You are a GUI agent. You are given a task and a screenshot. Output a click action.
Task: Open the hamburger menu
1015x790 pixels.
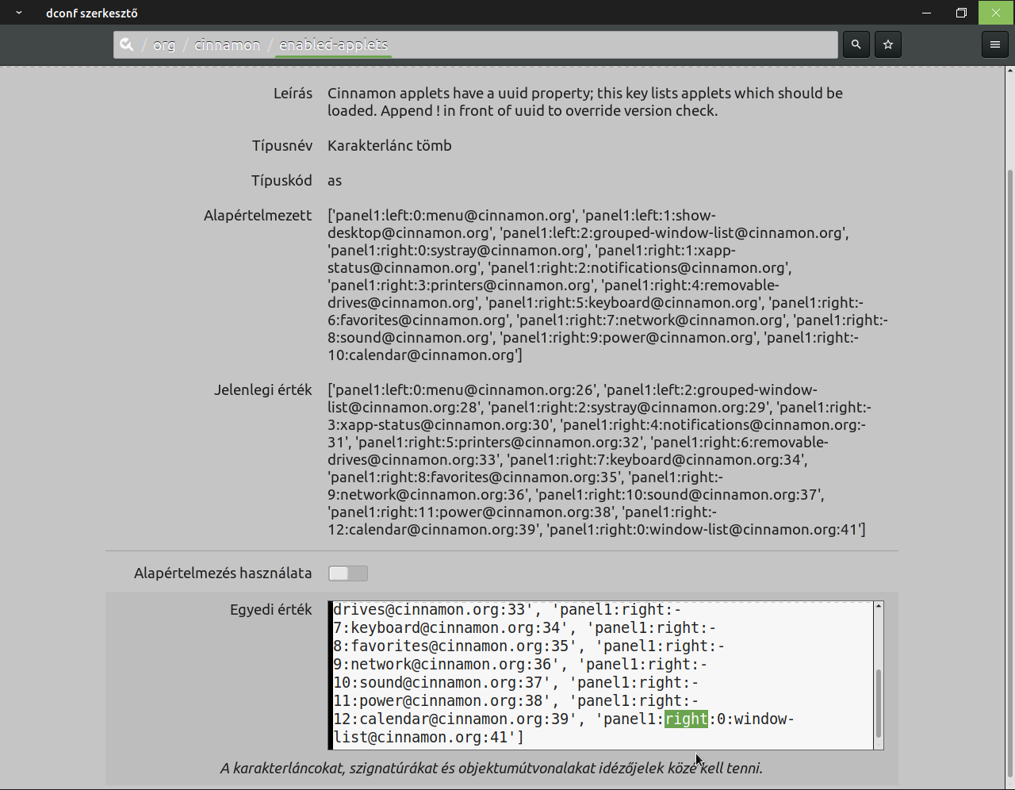pos(995,44)
